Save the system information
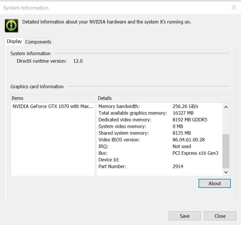The image size is (241, 225). point(185,216)
